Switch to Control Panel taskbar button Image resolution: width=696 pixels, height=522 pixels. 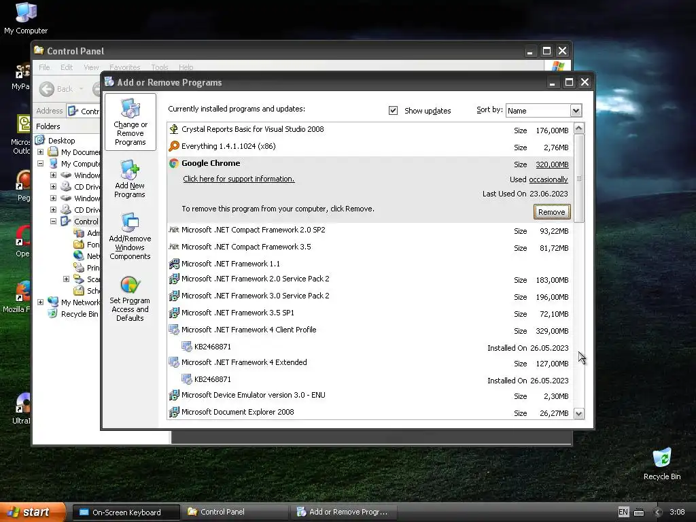click(x=234, y=512)
